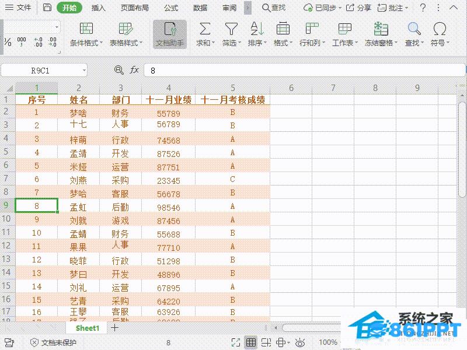467x350 pixels.
Task: Click the 文档未保护 protection status
Action: (54, 342)
